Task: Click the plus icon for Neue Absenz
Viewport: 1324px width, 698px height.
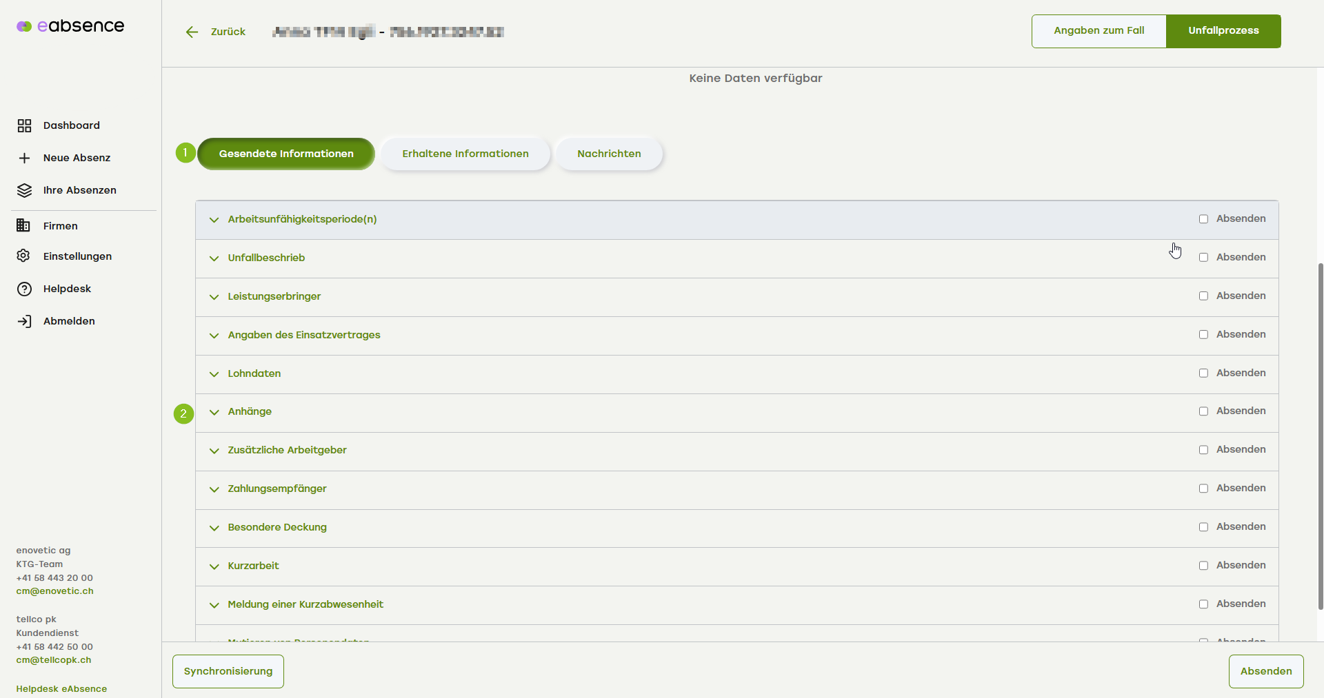Action: [x=24, y=158]
